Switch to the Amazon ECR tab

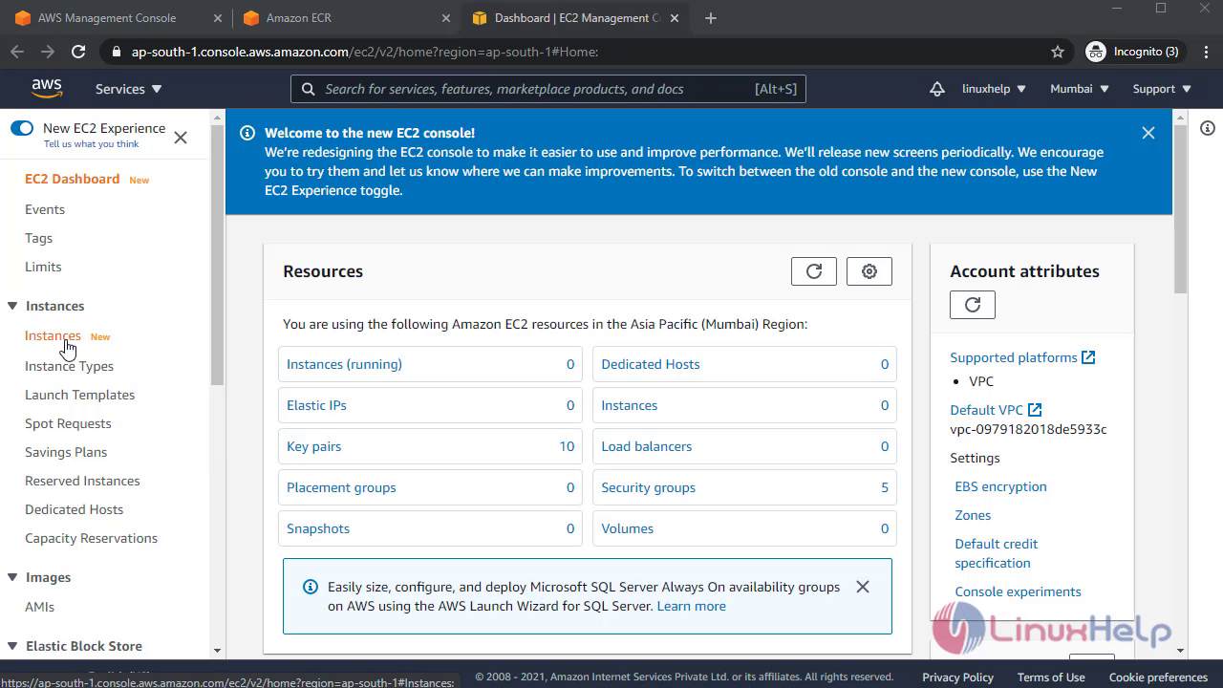[x=344, y=18]
